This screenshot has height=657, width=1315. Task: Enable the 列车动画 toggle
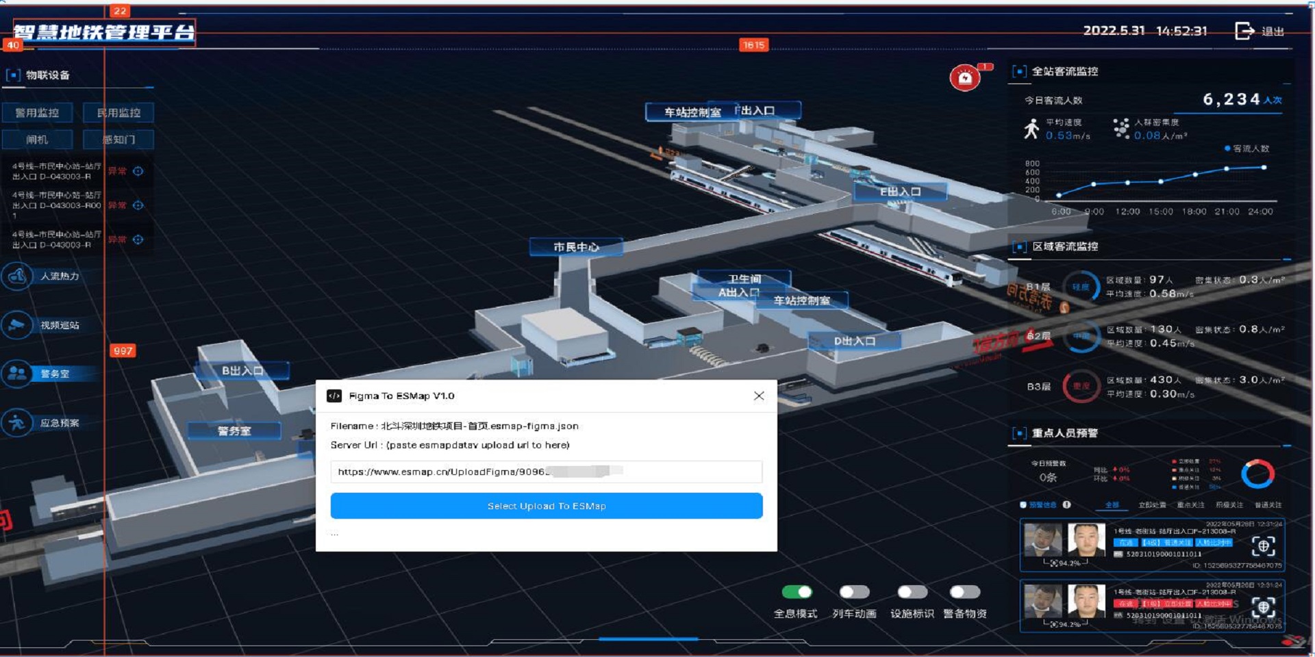[854, 592]
